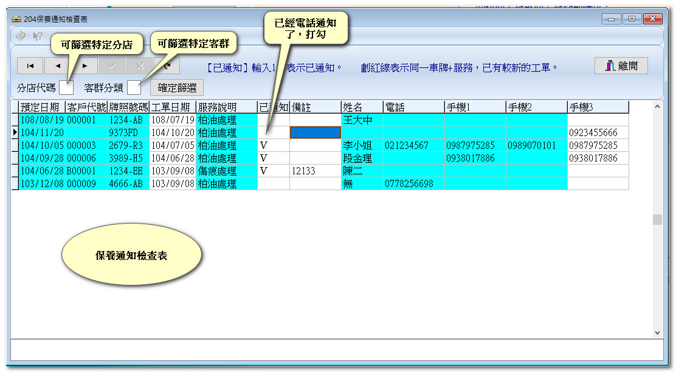This screenshot has width=676, height=373.
Task: Click the 服務說明 column header
Action: point(226,108)
